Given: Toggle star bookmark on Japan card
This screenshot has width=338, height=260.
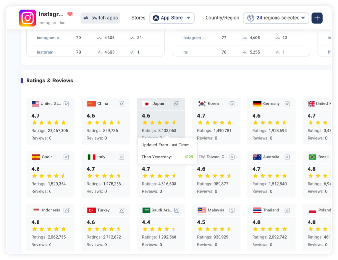Looking at the screenshot, I should 176,104.
